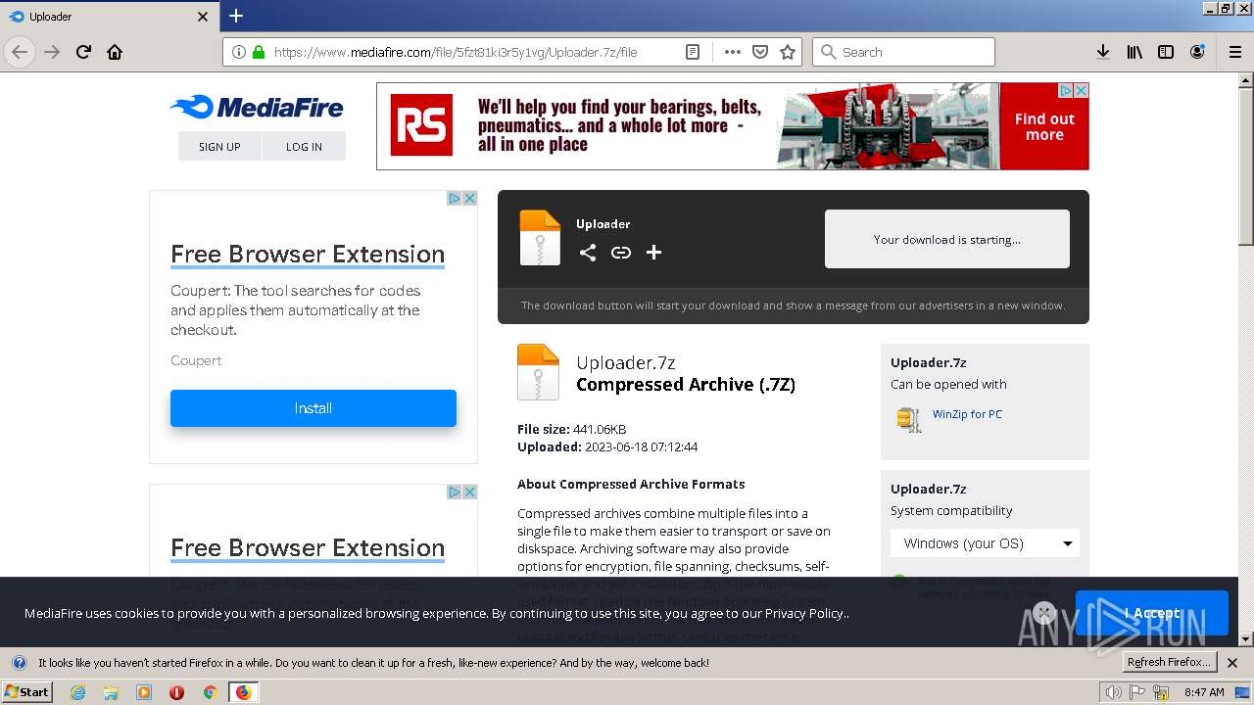The width and height of the screenshot is (1254, 705).
Task: Open the WinZip for PC link
Action: click(967, 414)
